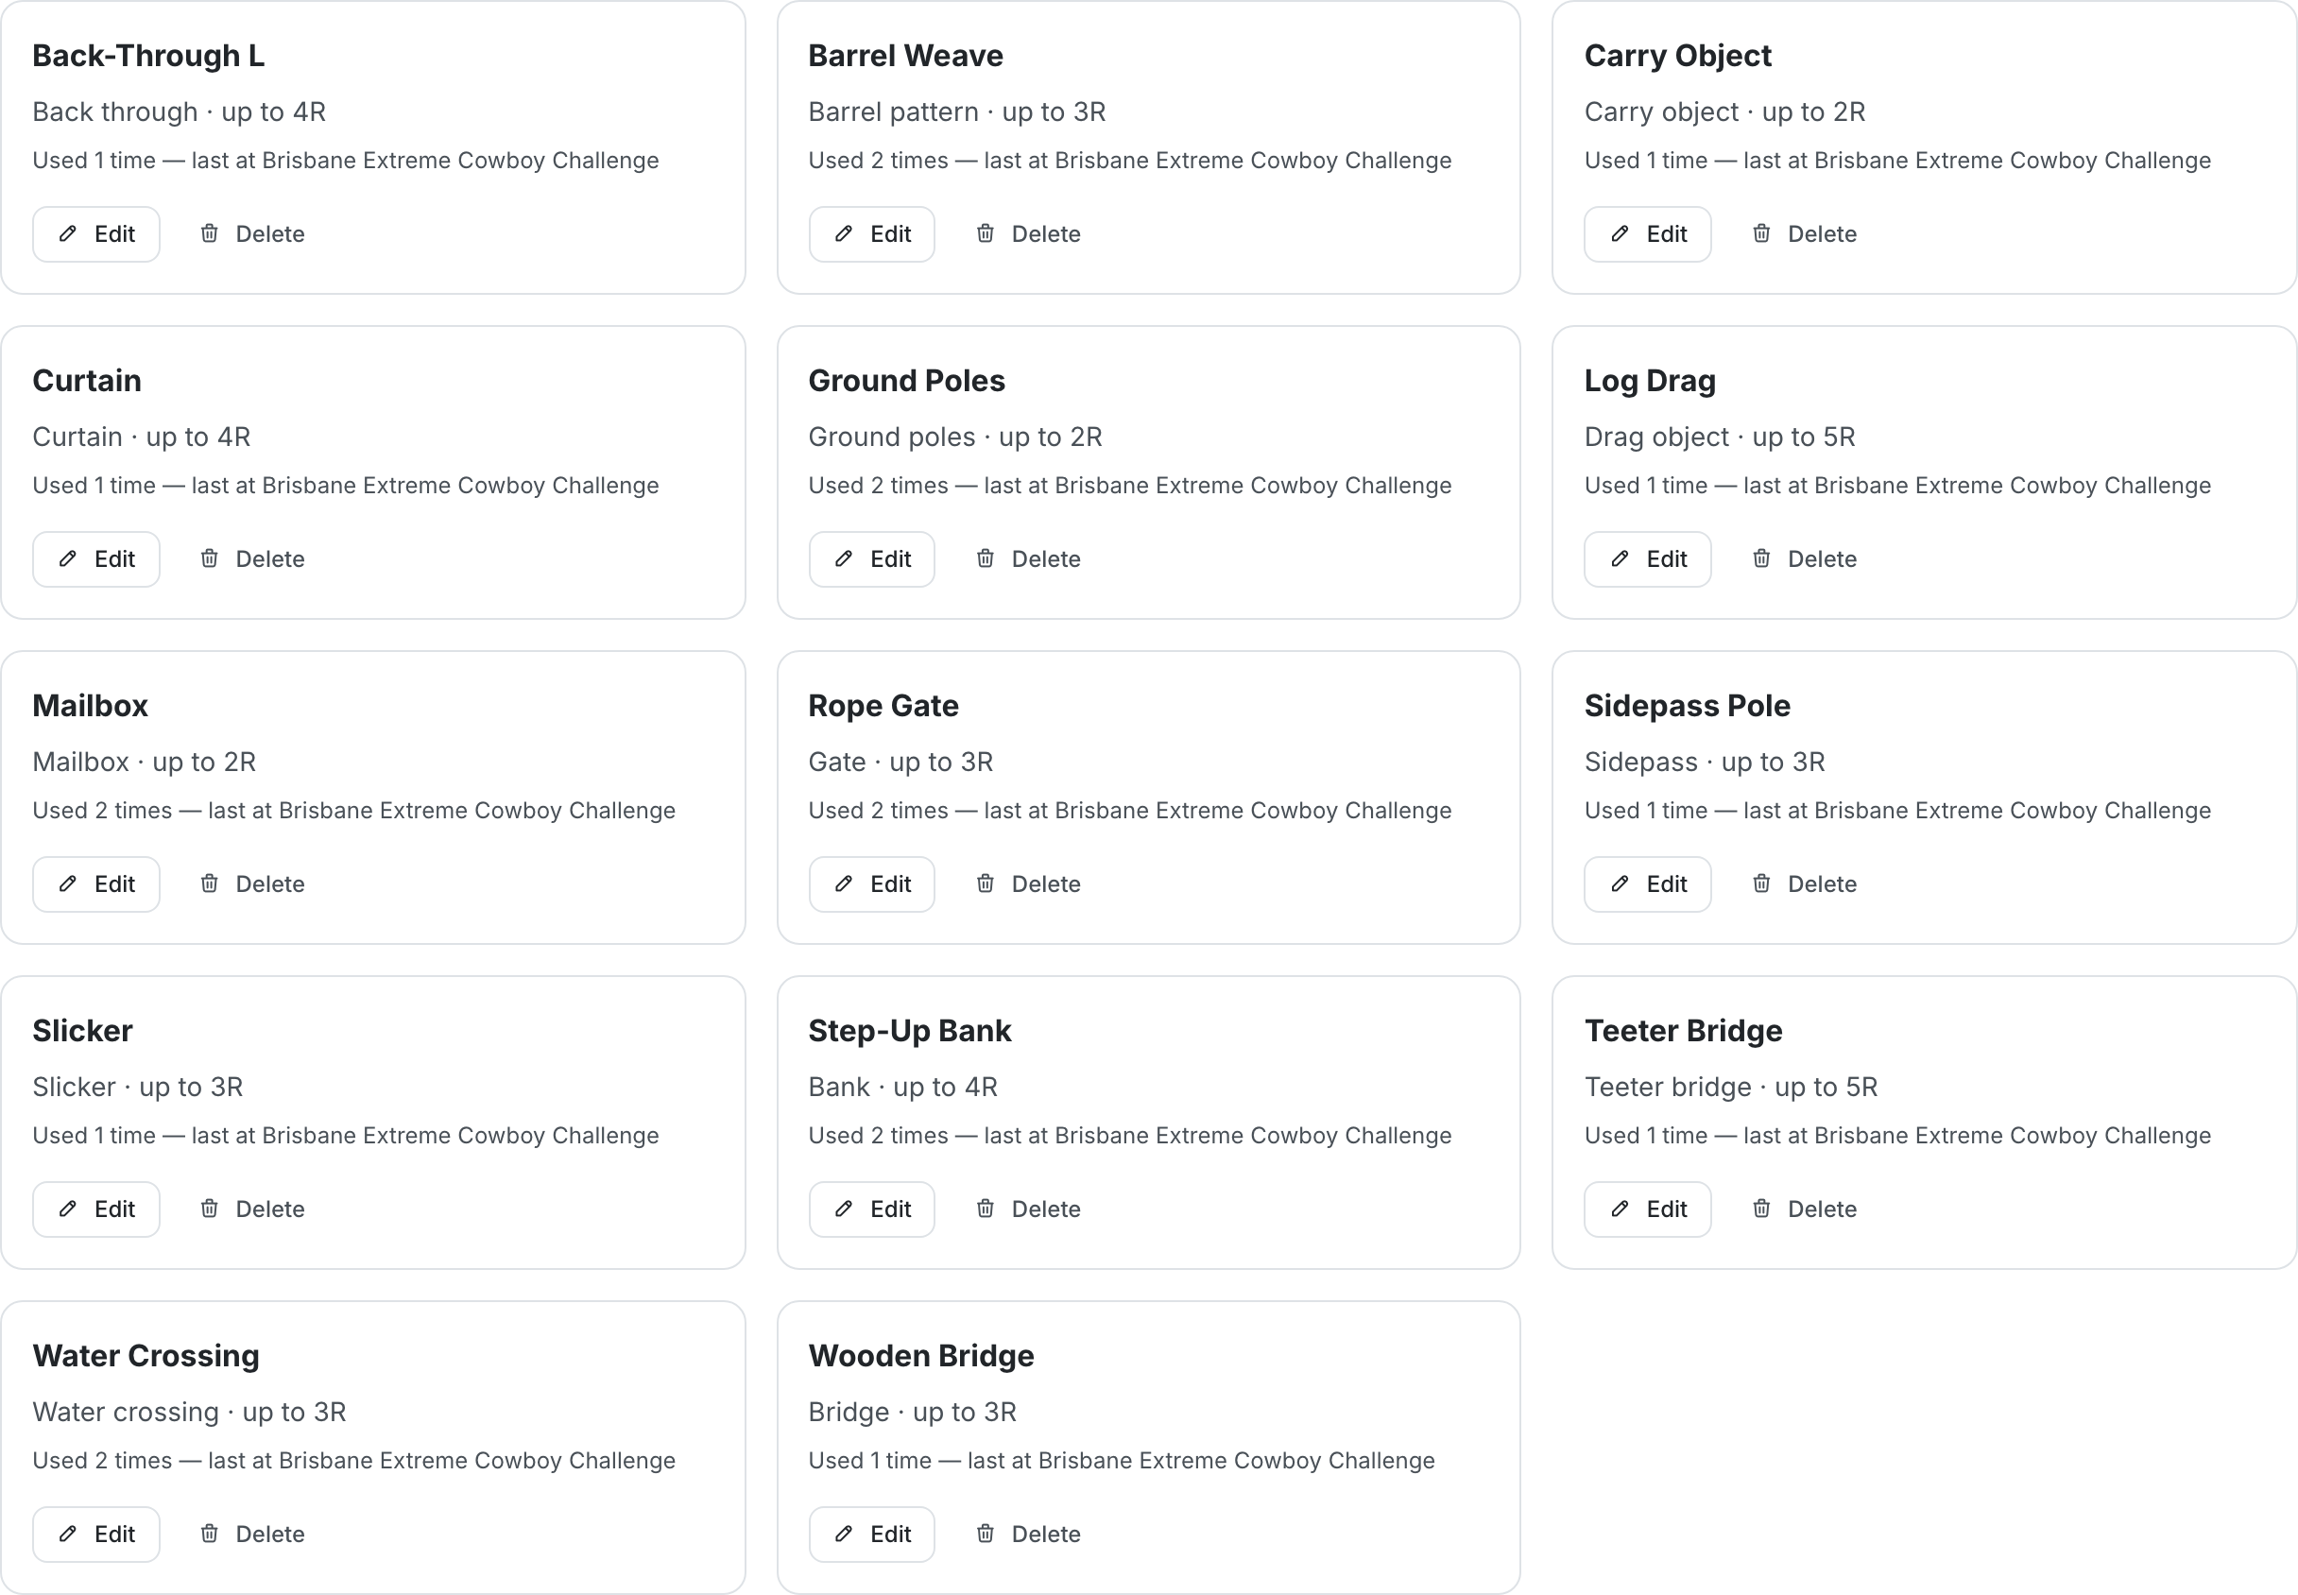Click the pencil icon on Rope Gate card
The image size is (2298, 1595).
(x=844, y=883)
